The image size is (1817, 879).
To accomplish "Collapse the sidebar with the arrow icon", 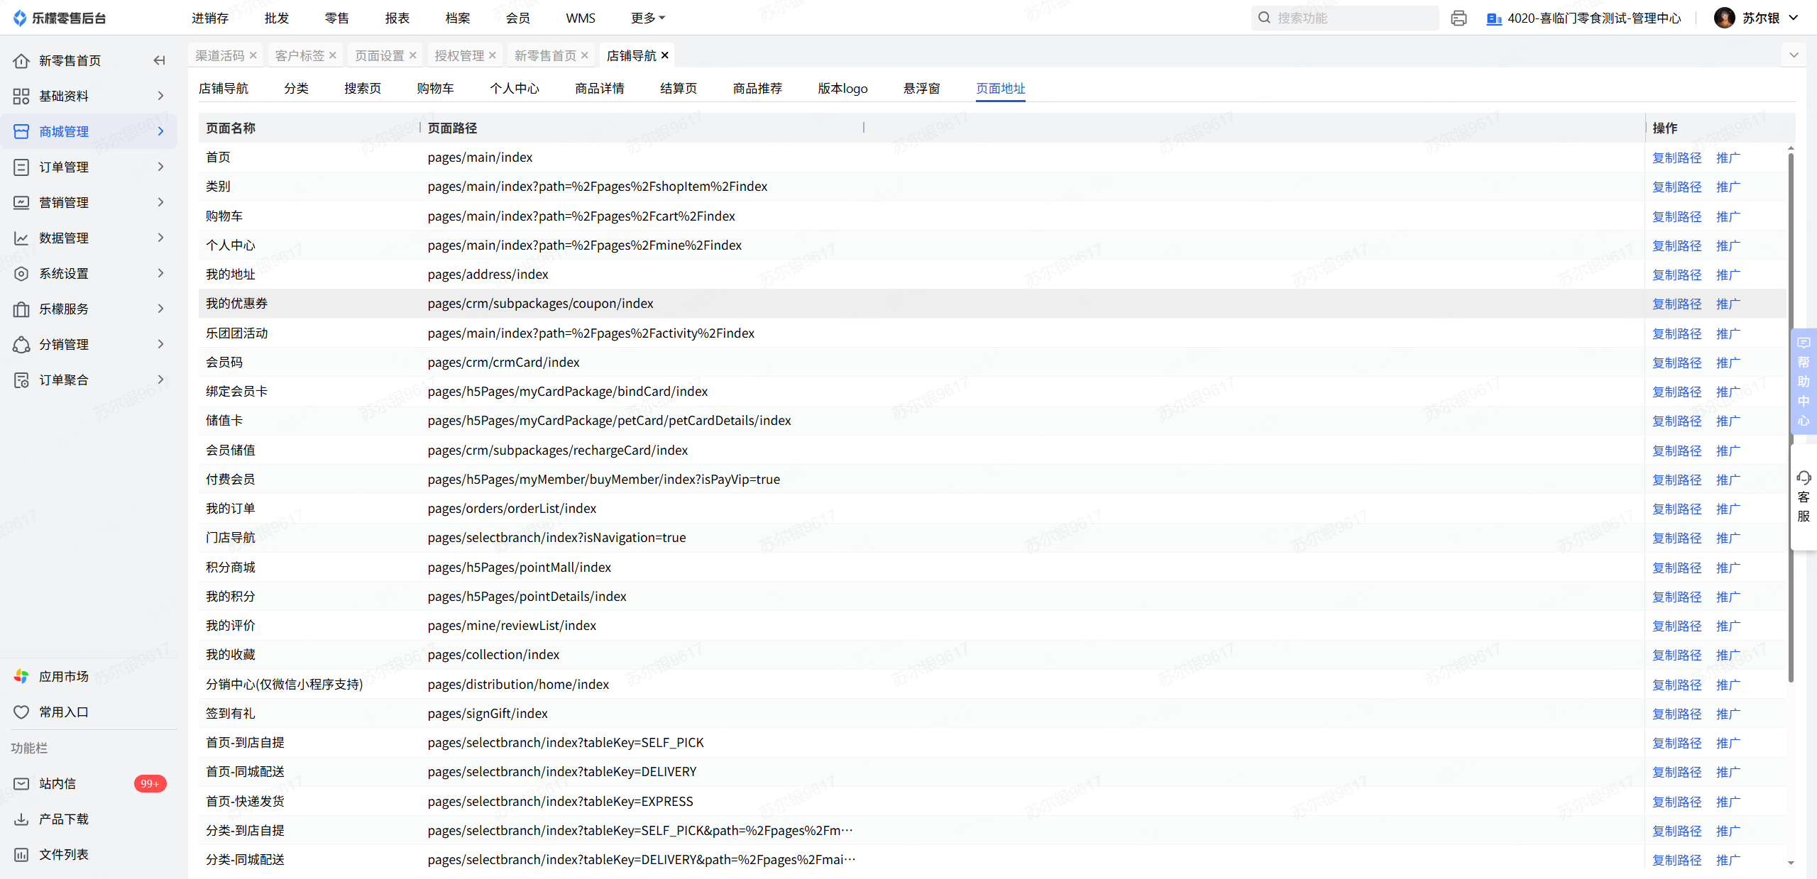I will click(159, 60).
